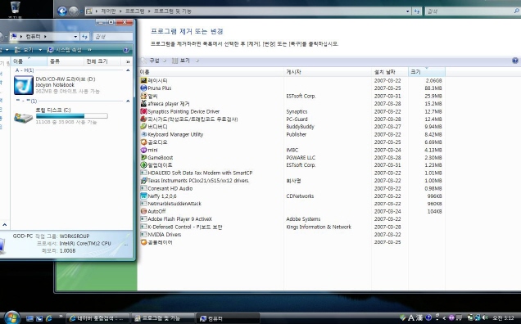Click 시스템 속성 toolbar button
The height and width of the screenshot is (324, 521).
[65, 50]
